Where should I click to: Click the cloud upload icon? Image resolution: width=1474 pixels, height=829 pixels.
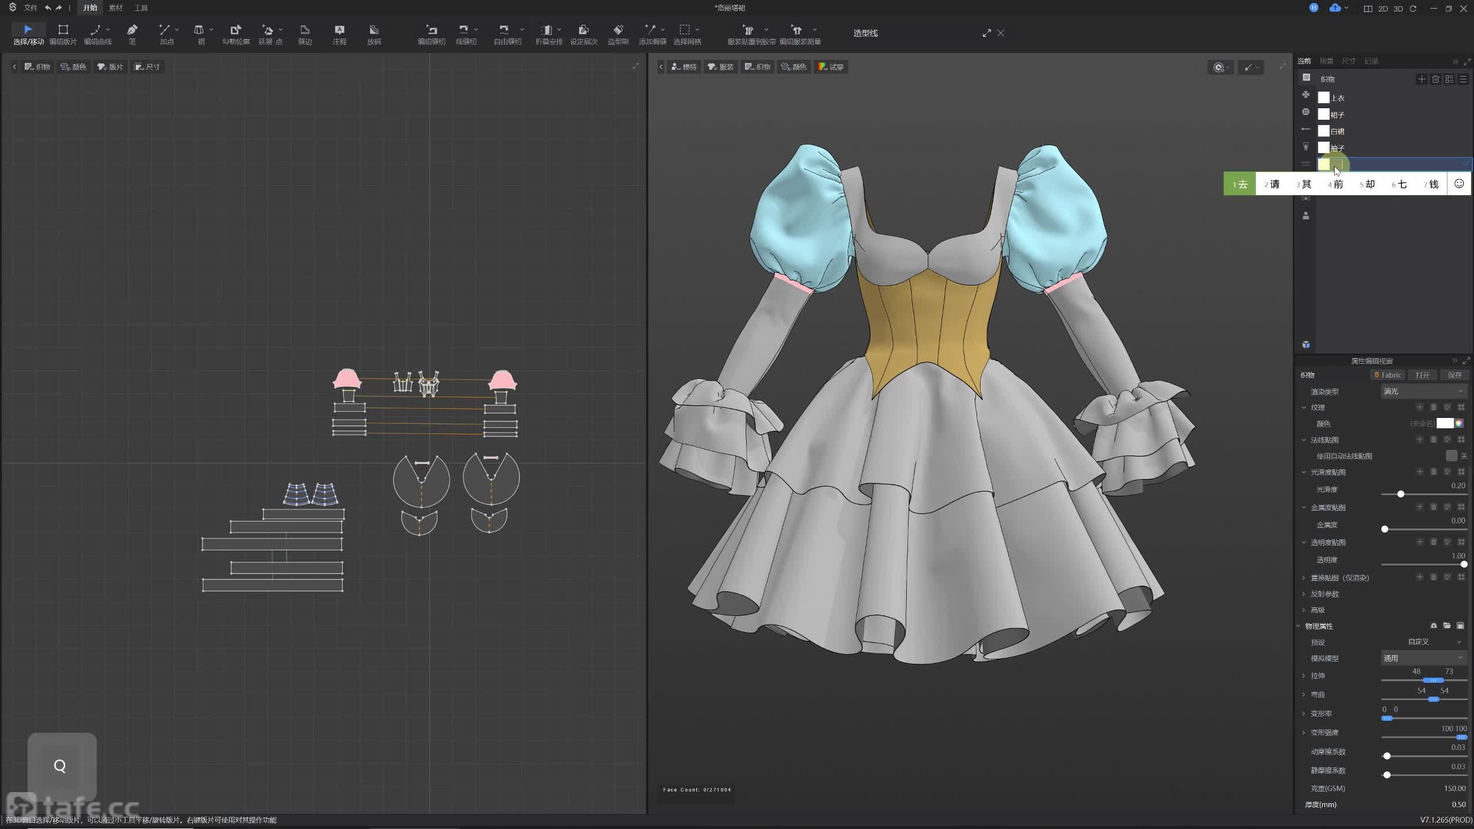coord(1335,7)
